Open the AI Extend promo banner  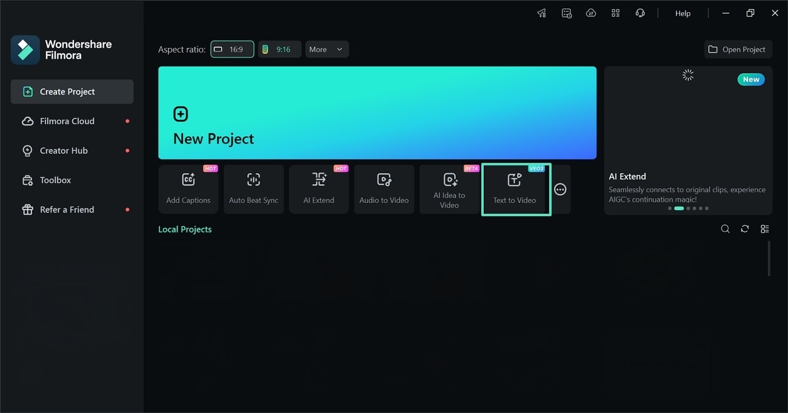(x=688, y=140)
